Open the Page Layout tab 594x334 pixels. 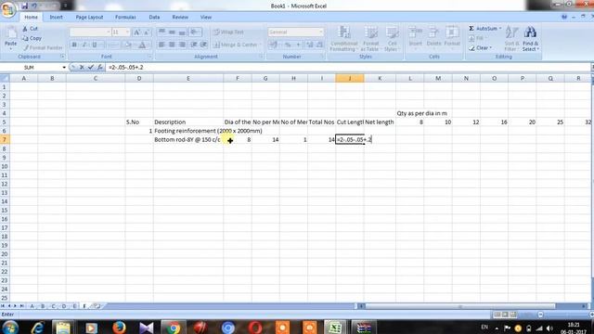89,17
